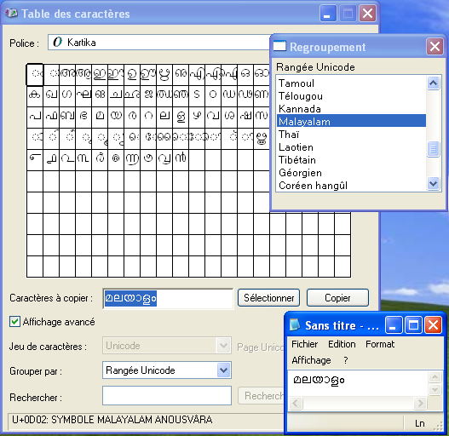Click the Copier button

coord(337,298)
